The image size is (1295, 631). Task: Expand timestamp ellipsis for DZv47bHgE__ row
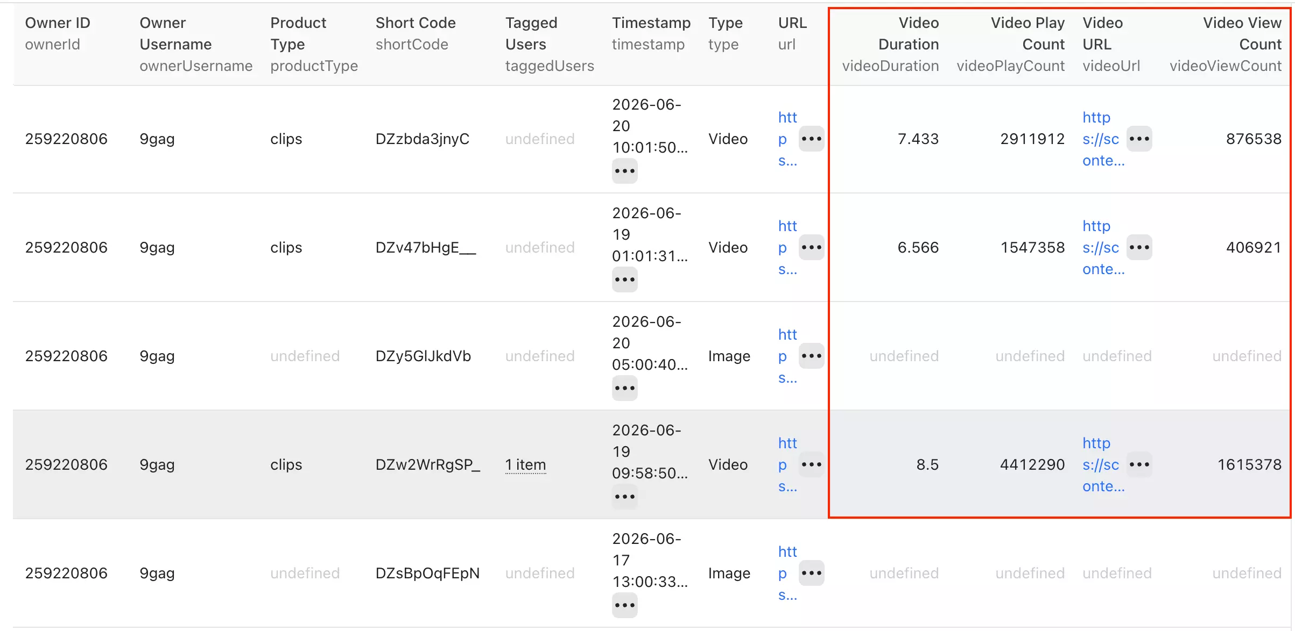pos(624,279)
